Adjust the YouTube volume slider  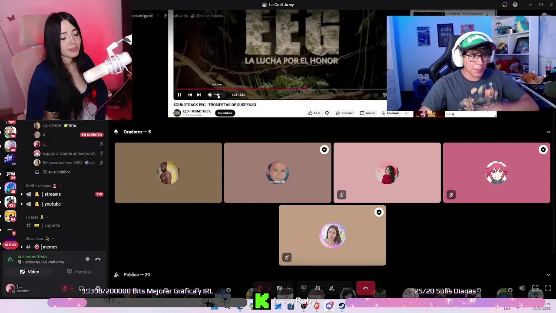[219, 95]
